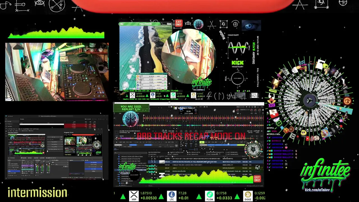Select the track row 'J.B.Y.'
The image size is (359, 202).
(206, 168)
